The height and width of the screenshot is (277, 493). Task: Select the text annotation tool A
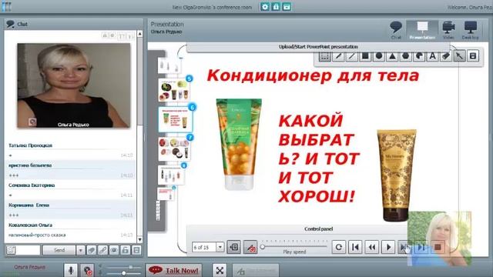433,56
